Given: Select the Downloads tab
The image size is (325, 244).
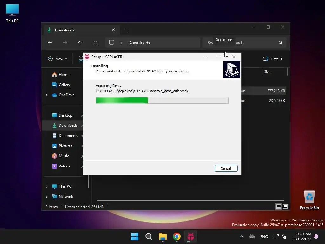Looking at the screenshot, I should [82, 30].
